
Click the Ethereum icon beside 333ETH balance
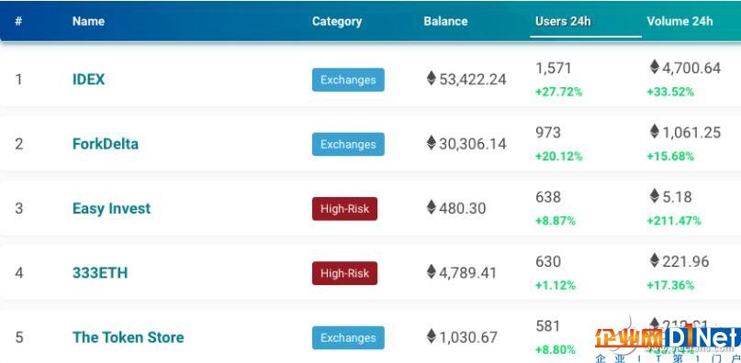coord(431,272)
